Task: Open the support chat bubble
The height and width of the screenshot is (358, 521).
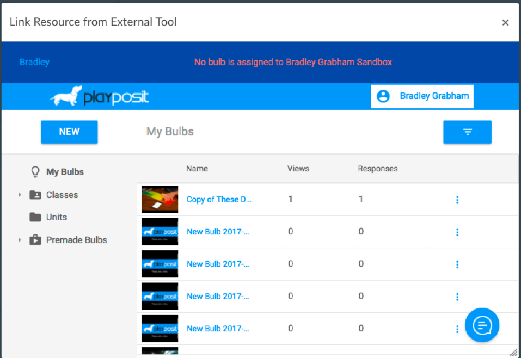Action: click(x=482, y=325)
